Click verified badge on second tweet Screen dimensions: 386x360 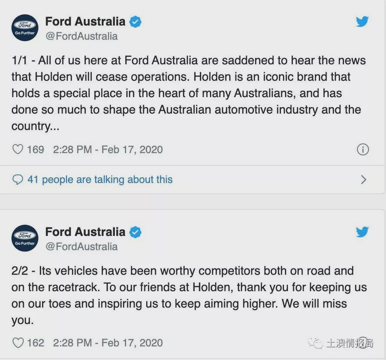(136, 232)
